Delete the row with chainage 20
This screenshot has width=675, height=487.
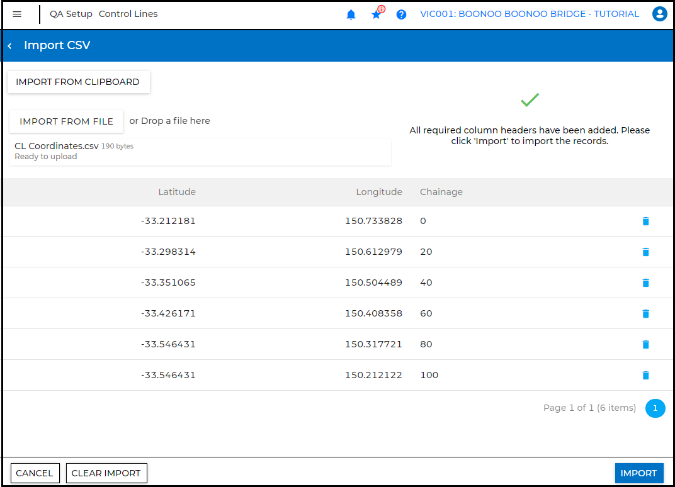coord(645,252)
